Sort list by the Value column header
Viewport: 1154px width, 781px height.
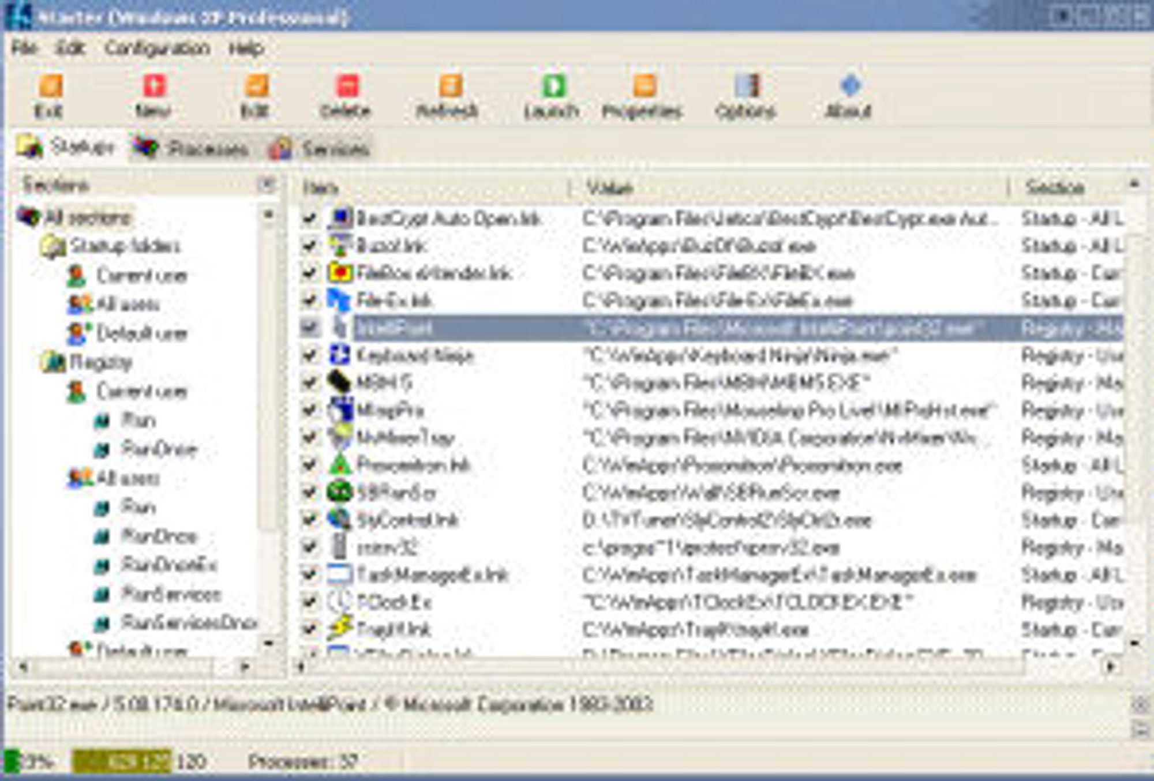coord(790,187)
